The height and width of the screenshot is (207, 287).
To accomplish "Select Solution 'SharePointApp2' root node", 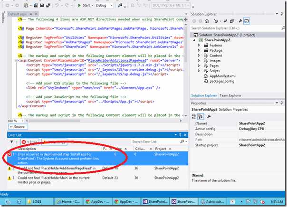I will [x=227, y=35].
